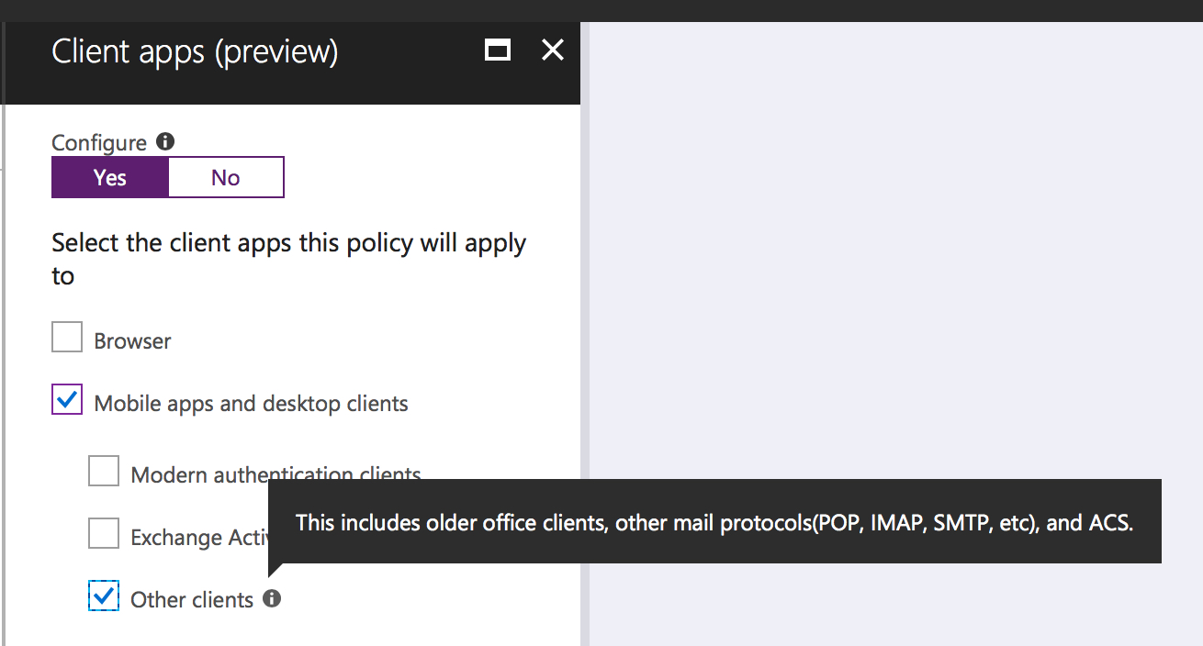Click the X to close the blade

click(552, 50)
